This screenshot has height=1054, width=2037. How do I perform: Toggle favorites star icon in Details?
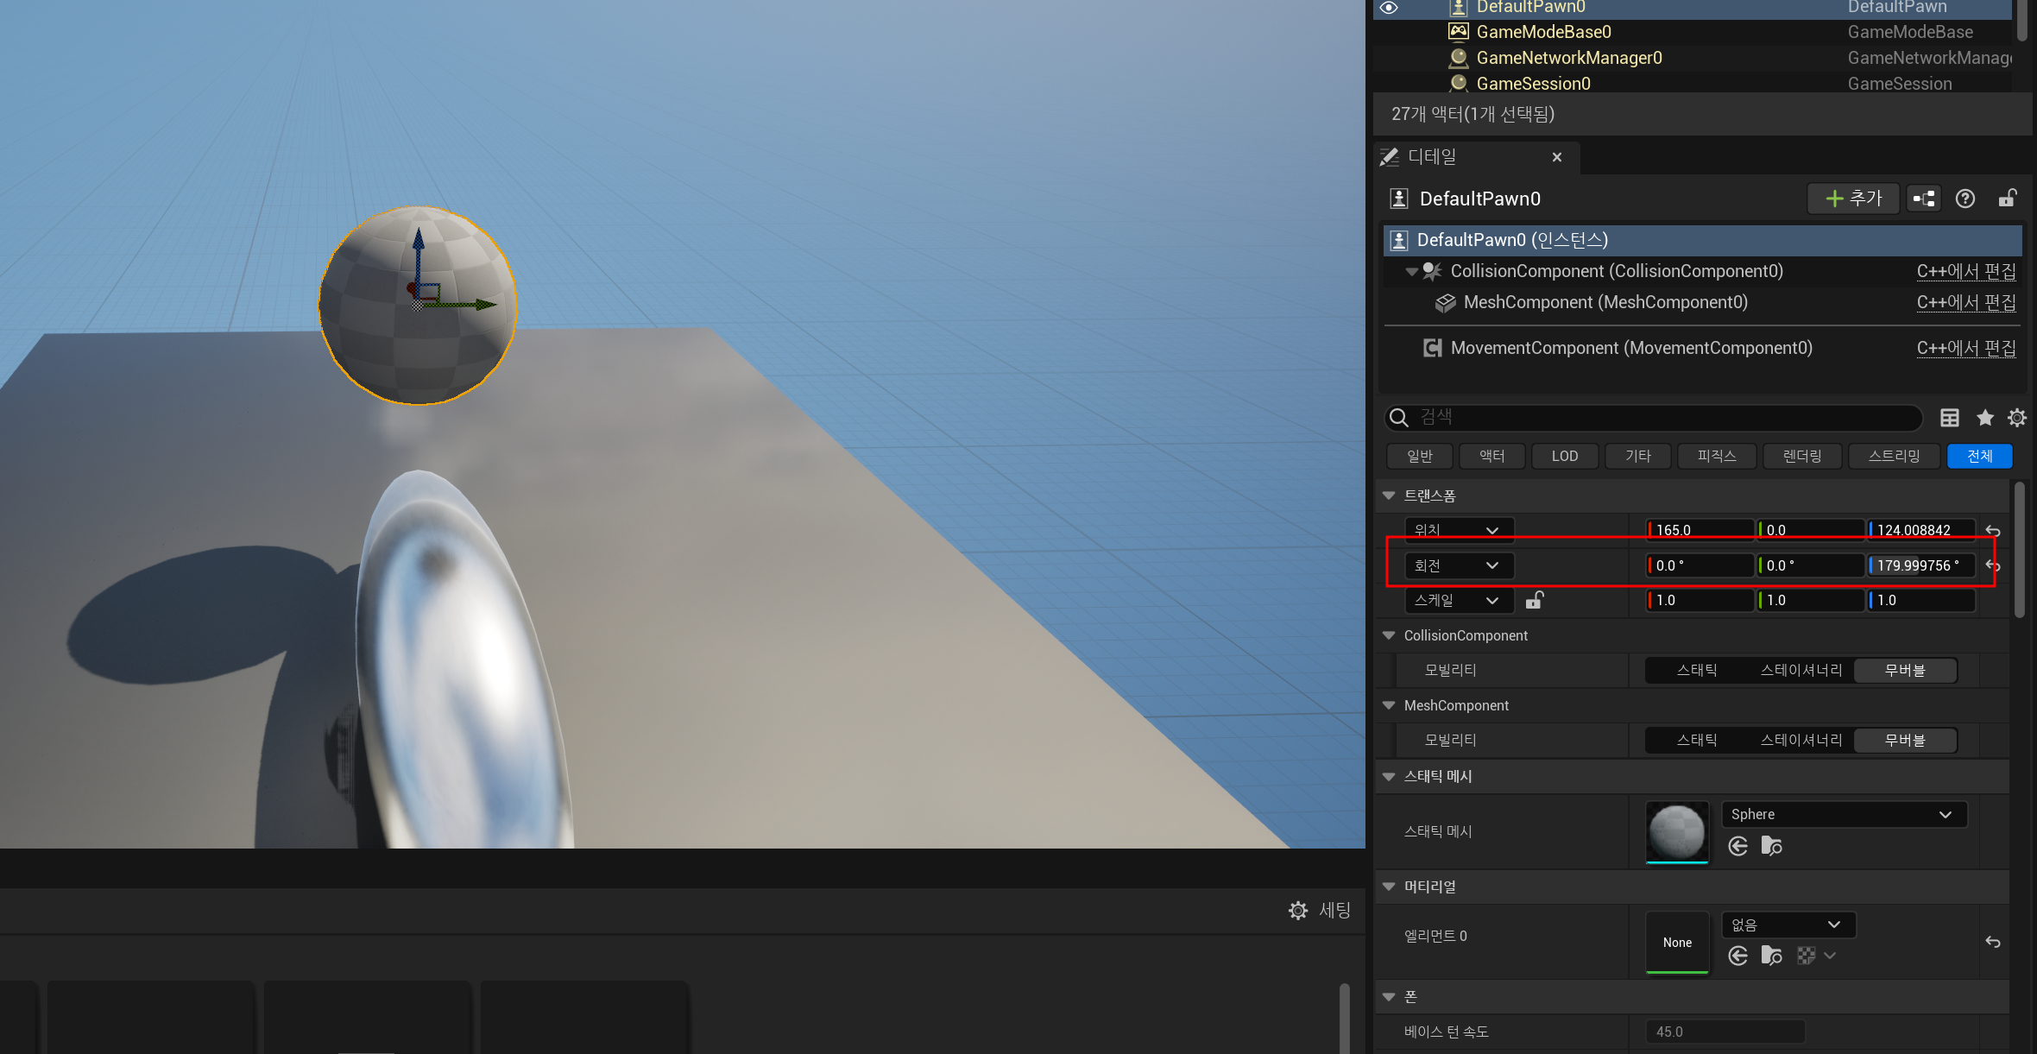(1985, 418)
